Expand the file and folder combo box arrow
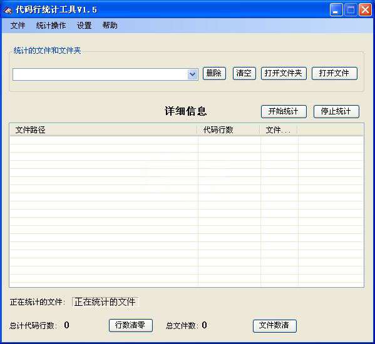The height and width of the screenshot is (344, 375). (193, 74)
